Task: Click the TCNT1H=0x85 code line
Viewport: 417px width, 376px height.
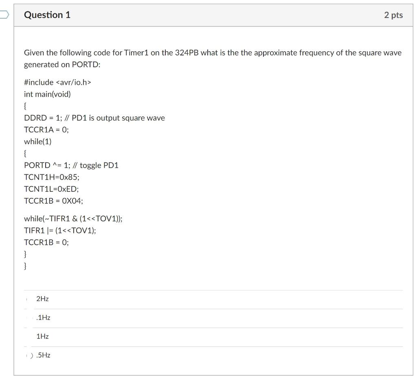Action: [x=51, y=177]
